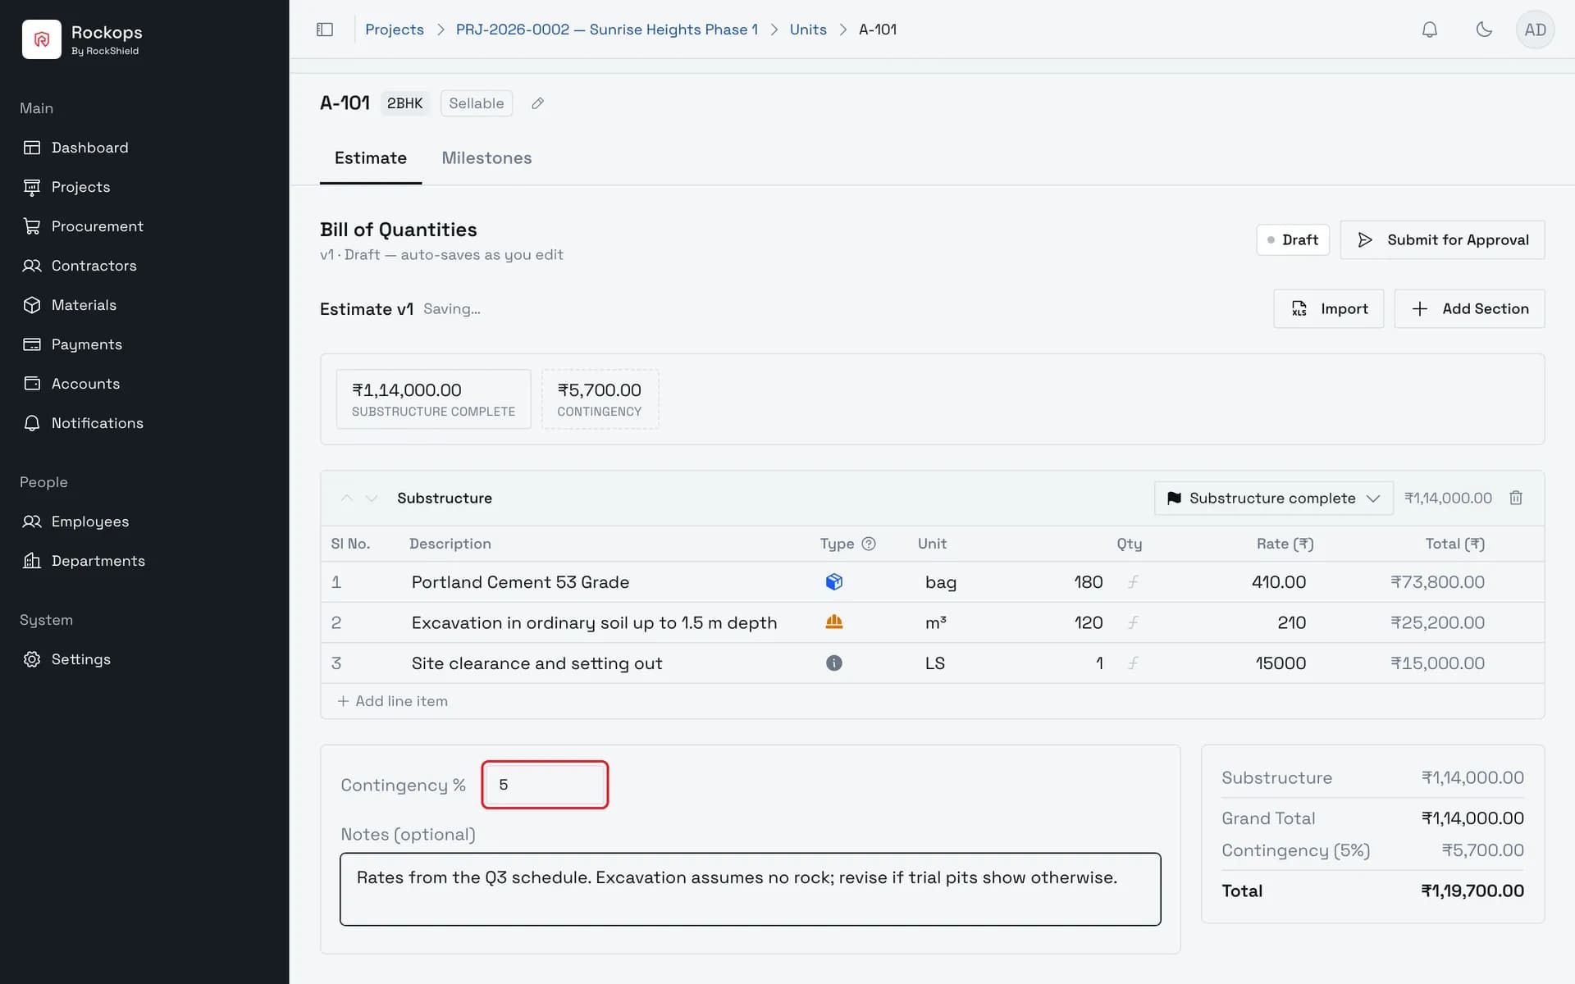Click Submit for Approval button
Screen dimensions: 1575x984
[x=1442, y=239]
